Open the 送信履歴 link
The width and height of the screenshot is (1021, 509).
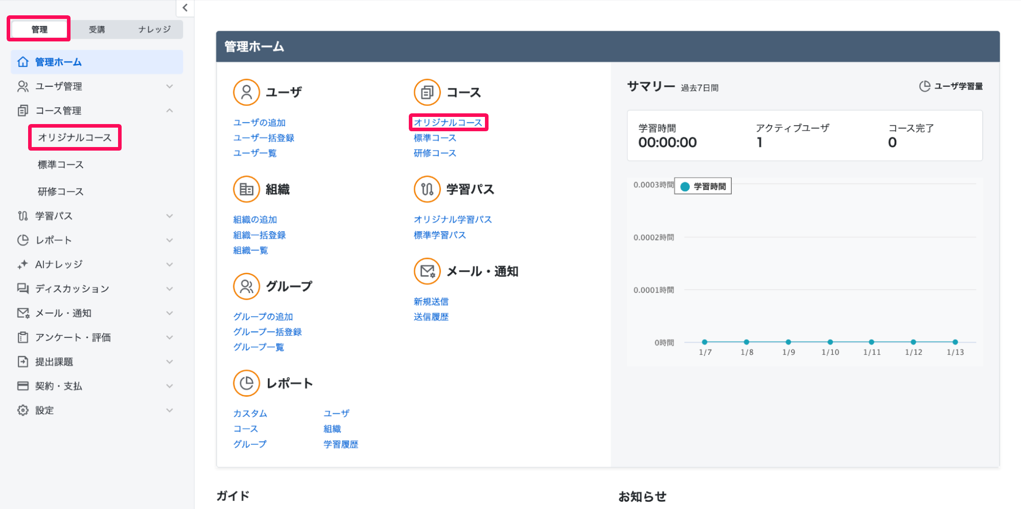point(431,317)
